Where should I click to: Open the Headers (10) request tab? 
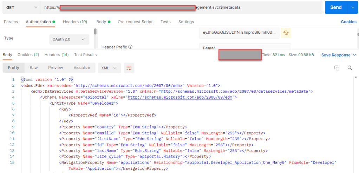point(75,22)
